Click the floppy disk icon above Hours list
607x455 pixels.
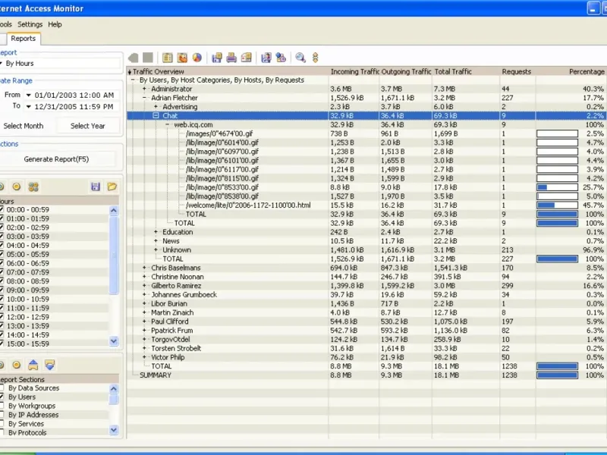(x=96, y=187)
